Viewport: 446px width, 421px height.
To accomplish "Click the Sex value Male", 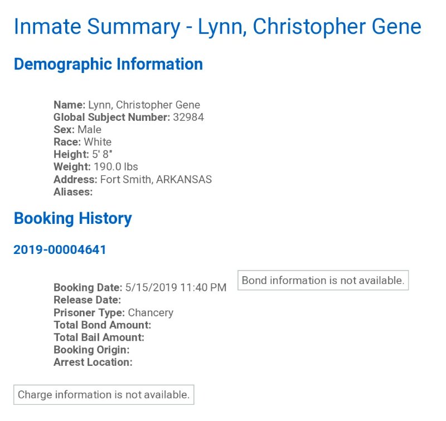I will coord(89,130).
